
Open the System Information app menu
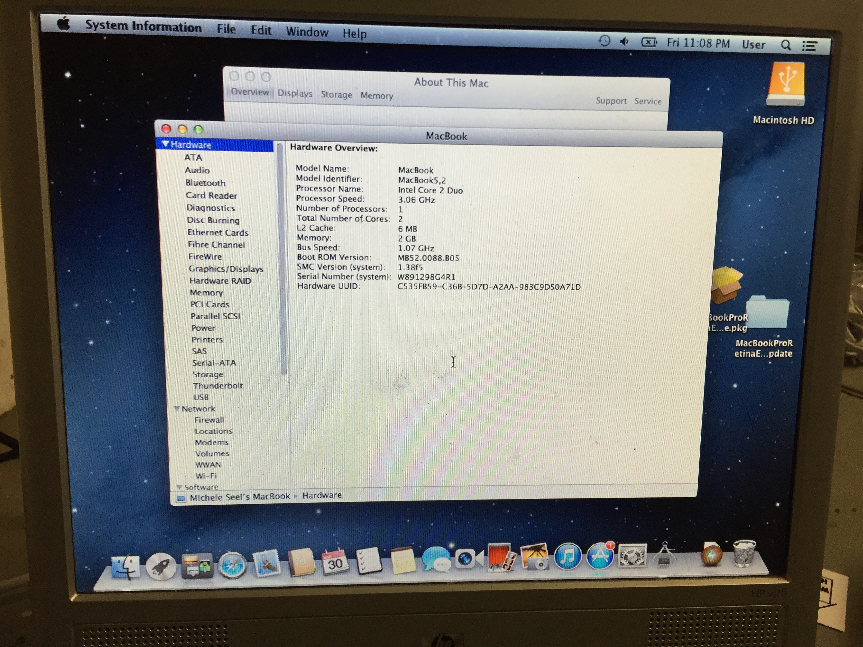[143, 26]
